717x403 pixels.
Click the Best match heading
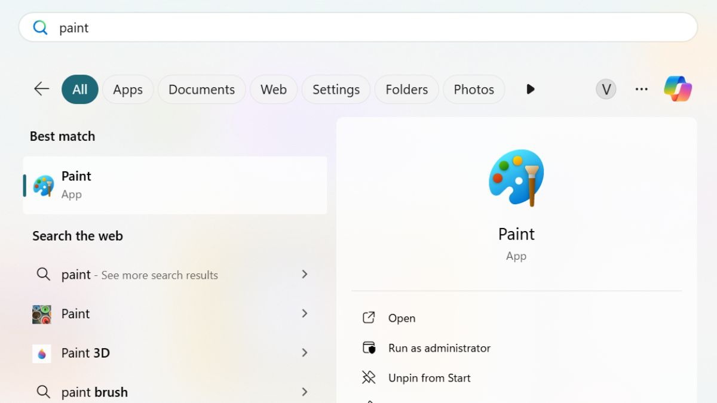[x=63, y=136]
